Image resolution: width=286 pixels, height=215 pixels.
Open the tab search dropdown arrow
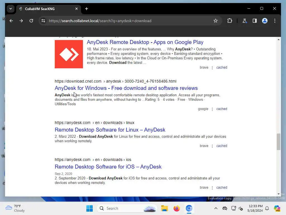click(11, 9)
